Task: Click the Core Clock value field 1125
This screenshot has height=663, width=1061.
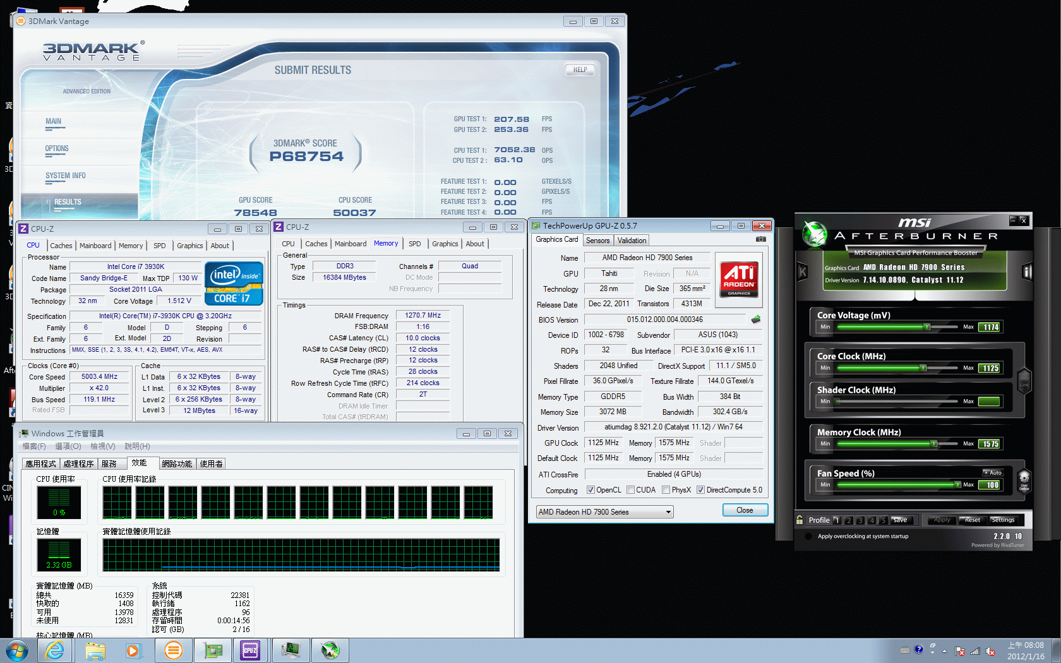Action: click(990, 368)
